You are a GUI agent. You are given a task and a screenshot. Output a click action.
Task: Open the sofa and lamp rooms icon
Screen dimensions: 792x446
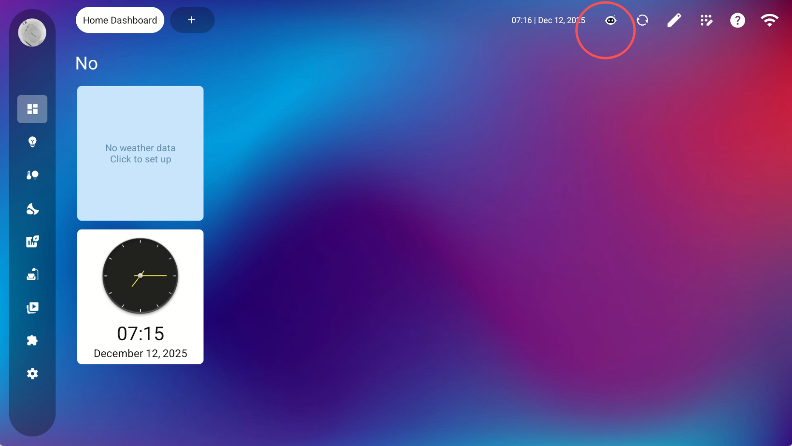(x=32, y=275)
